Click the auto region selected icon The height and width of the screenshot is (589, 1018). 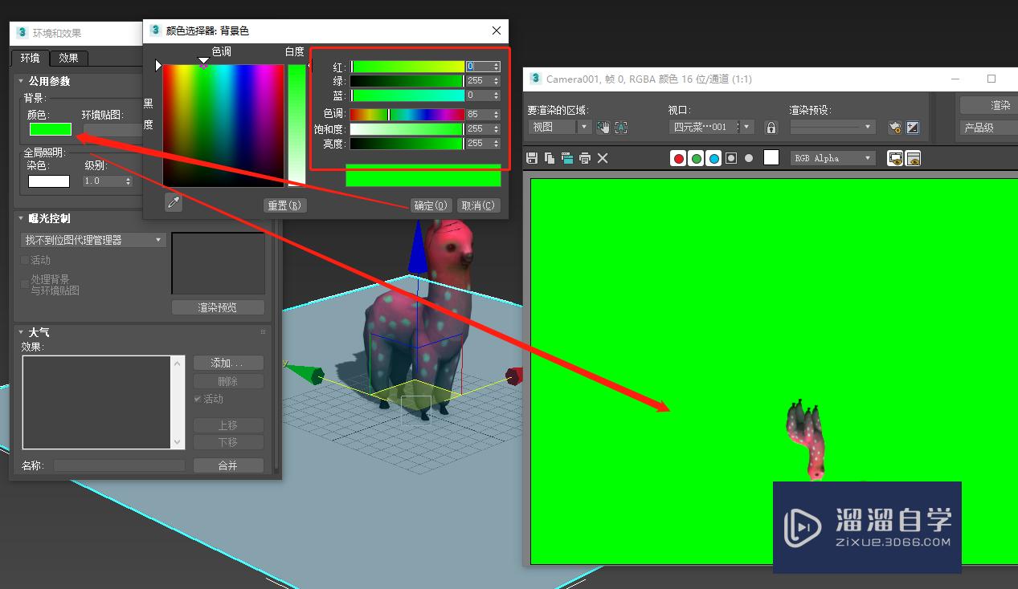(x=621, y=127)
